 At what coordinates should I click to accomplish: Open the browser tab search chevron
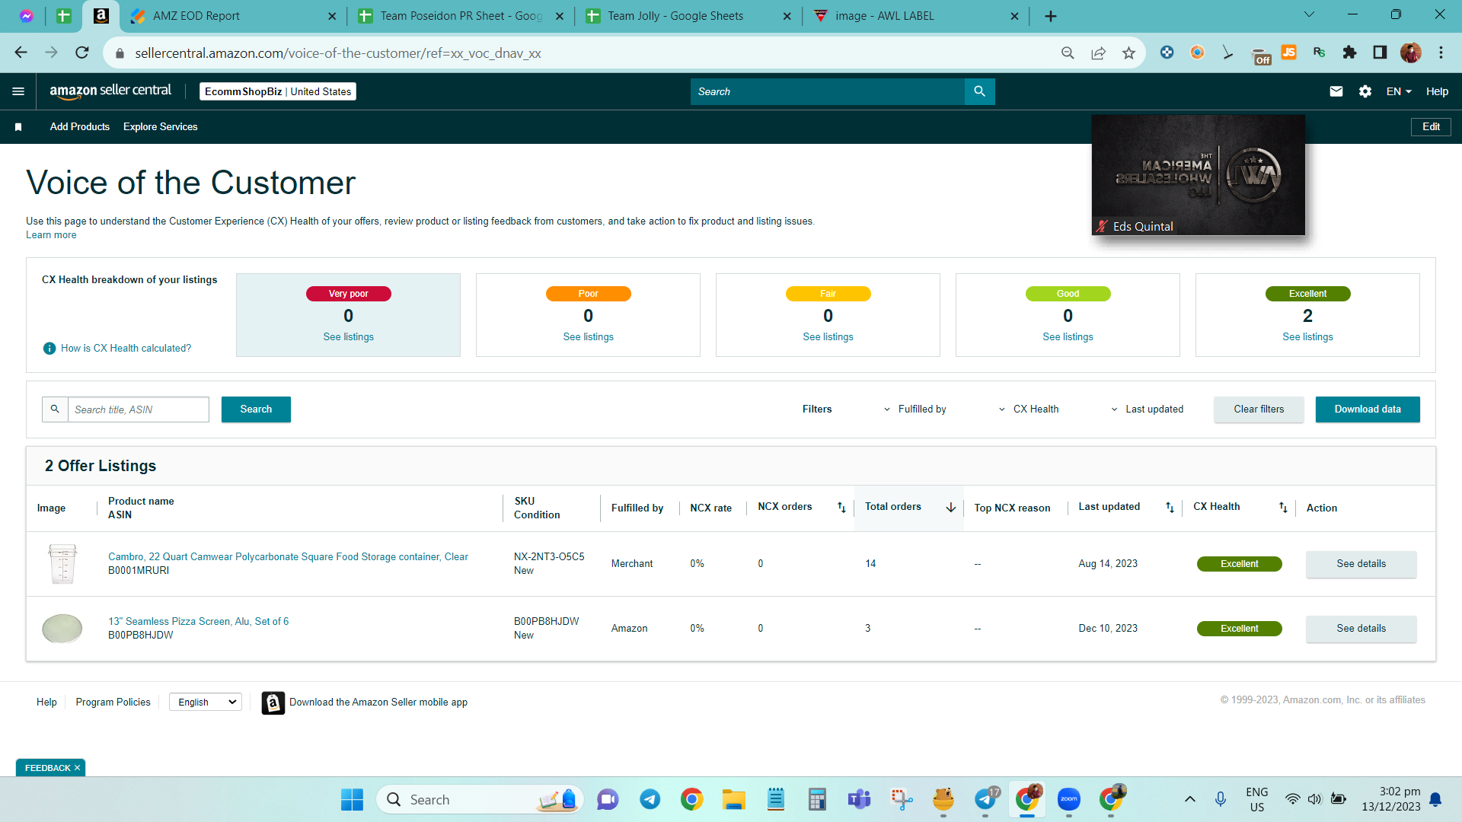pyautogui.click(x=1310, y=15)
